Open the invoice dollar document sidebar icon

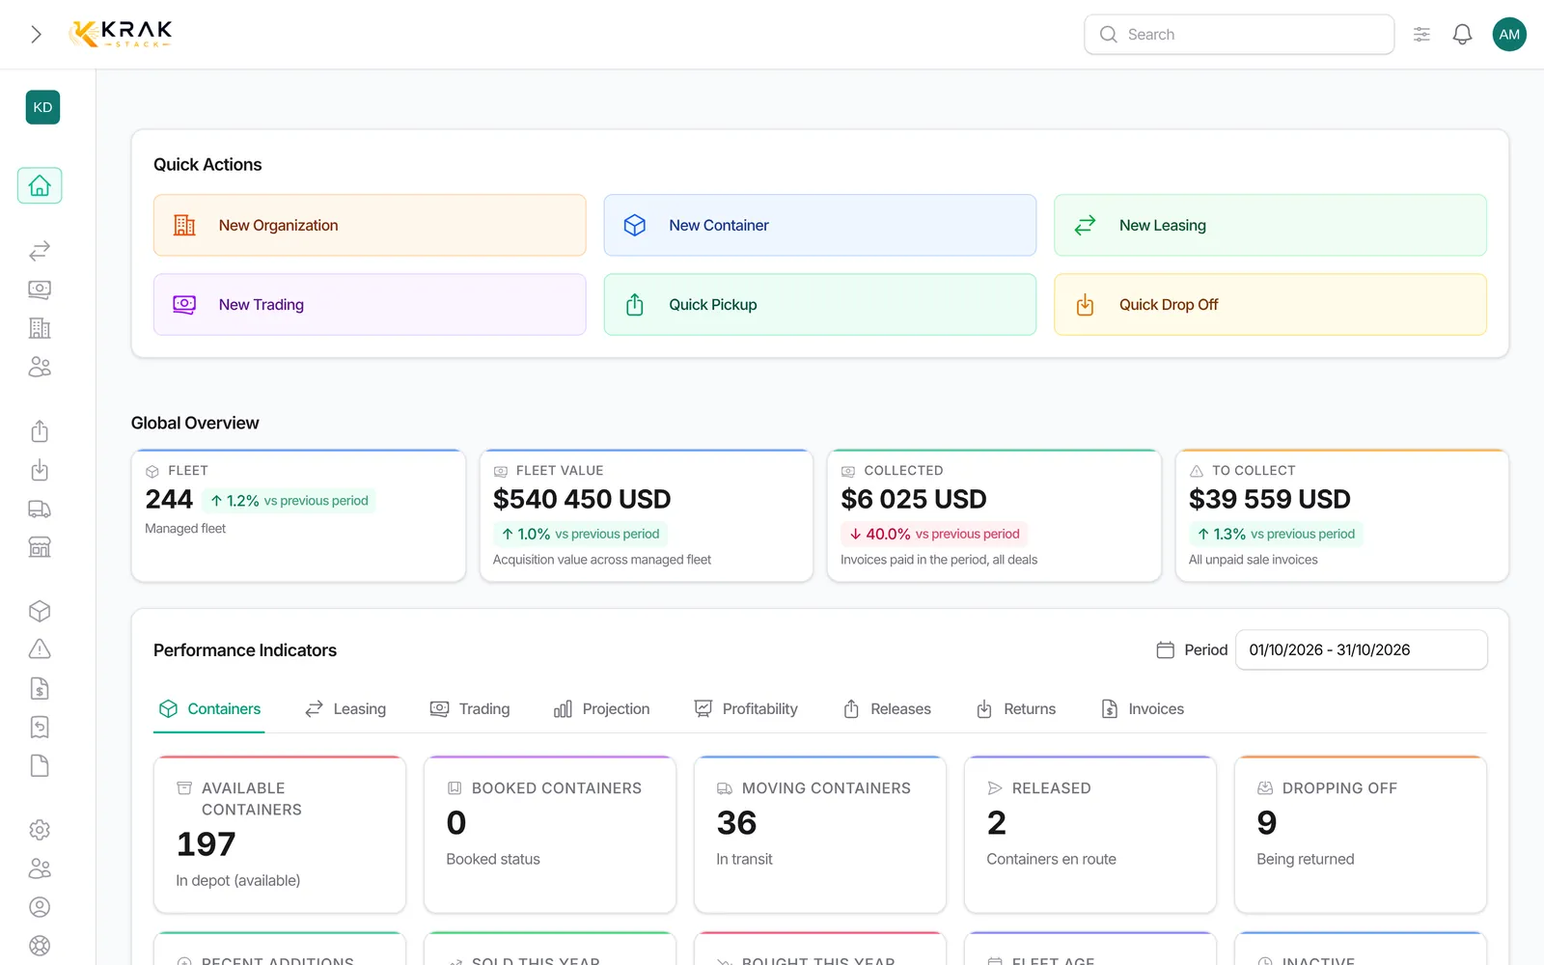click(x=40, y=688)
